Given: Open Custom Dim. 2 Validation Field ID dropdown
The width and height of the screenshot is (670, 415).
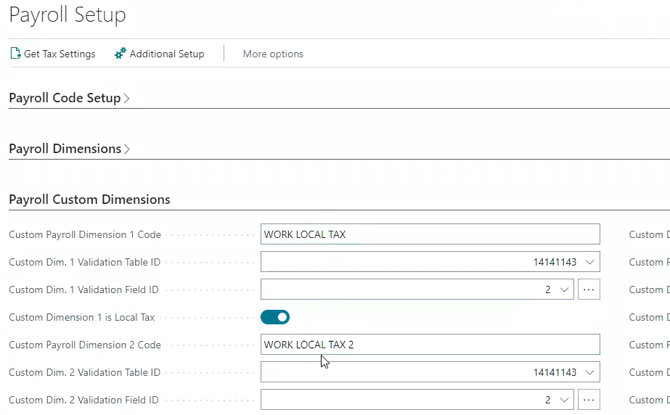Looking at the screenshot, I should [563, 400].
